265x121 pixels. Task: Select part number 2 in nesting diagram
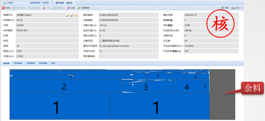tap(64, 87)
